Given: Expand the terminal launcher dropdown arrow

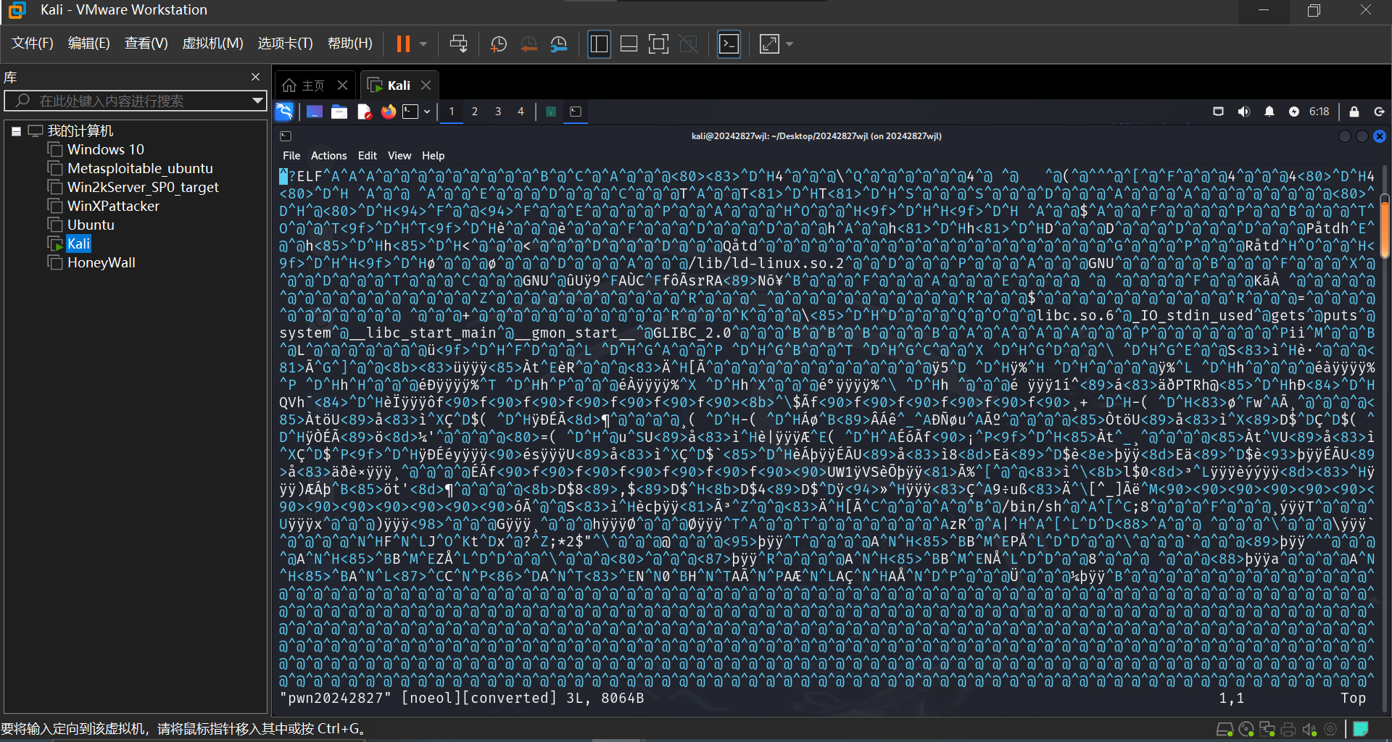Looking at the screenshot, I should click(428, 112).
